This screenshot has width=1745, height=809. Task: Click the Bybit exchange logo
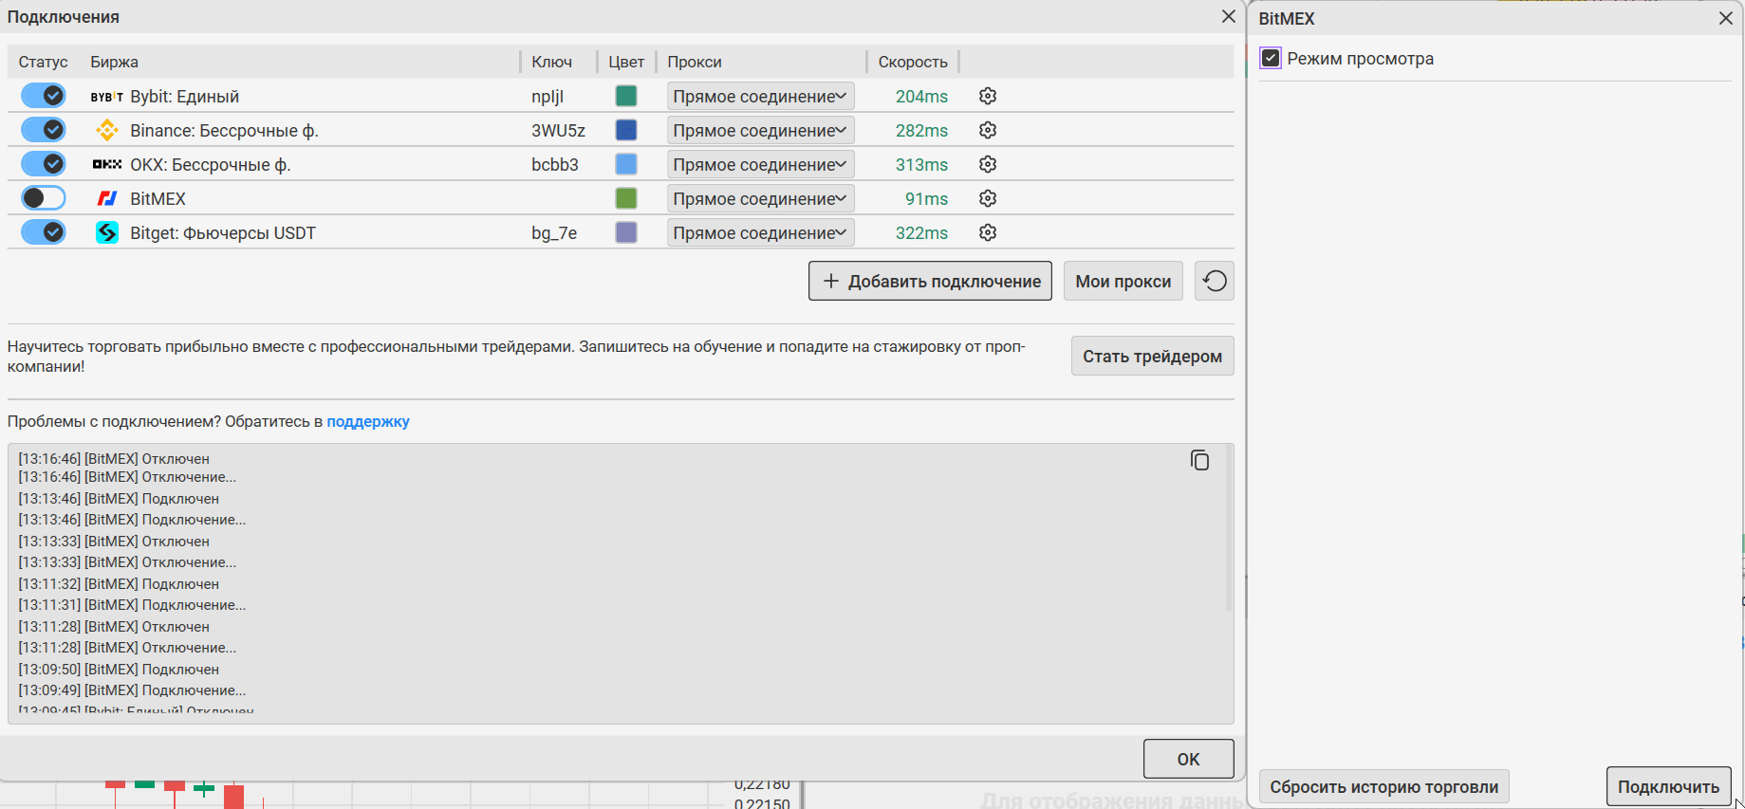pos(107,97)
